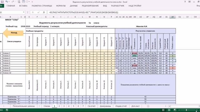
Task: Click the Cancel (X) formula bar icon
Action: pos(33,12)
